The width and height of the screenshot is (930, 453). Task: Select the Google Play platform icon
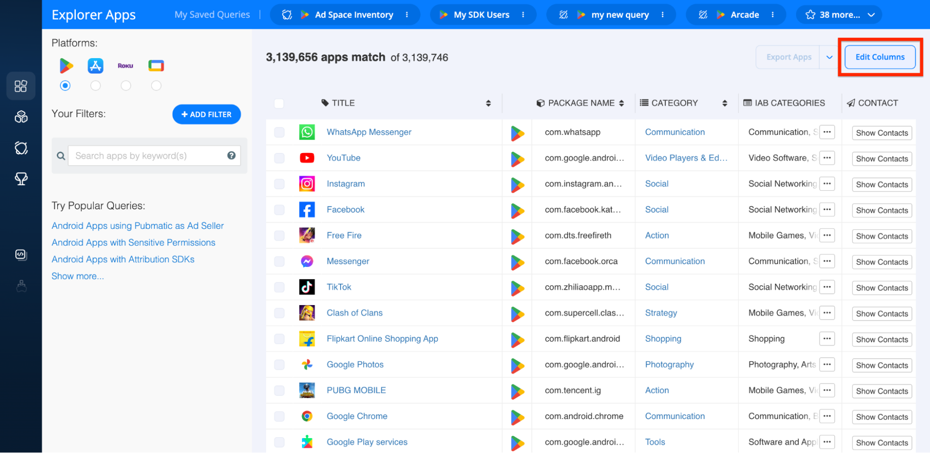click(x=66, y=66)
